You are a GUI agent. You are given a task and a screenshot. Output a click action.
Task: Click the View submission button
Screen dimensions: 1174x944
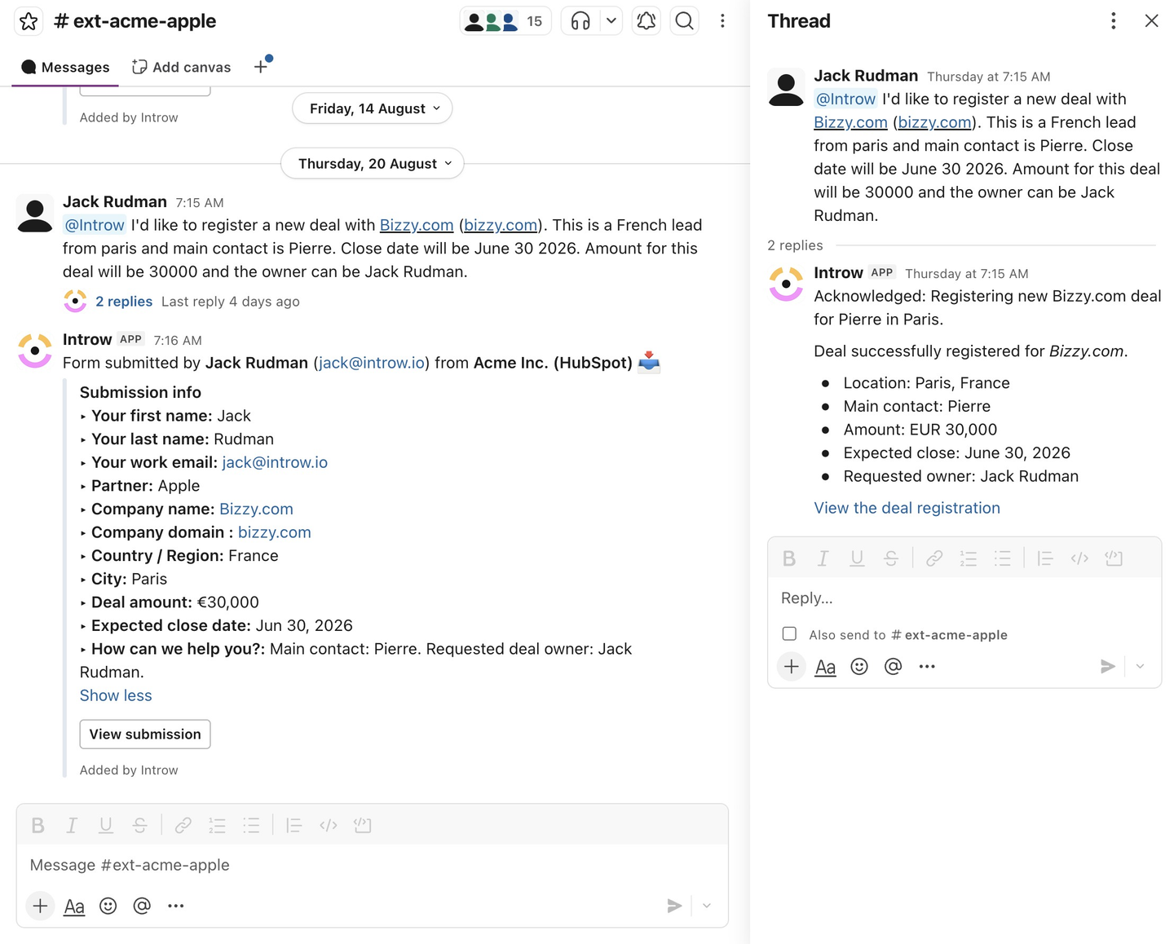pos(145,734)
